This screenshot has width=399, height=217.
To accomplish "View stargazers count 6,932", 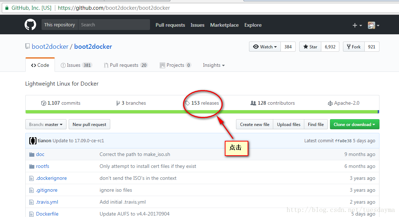I will [x=330, y=47].
